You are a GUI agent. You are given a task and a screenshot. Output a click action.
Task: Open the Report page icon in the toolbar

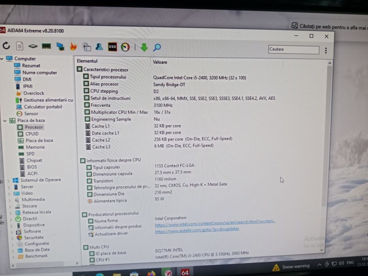[20, 46]
